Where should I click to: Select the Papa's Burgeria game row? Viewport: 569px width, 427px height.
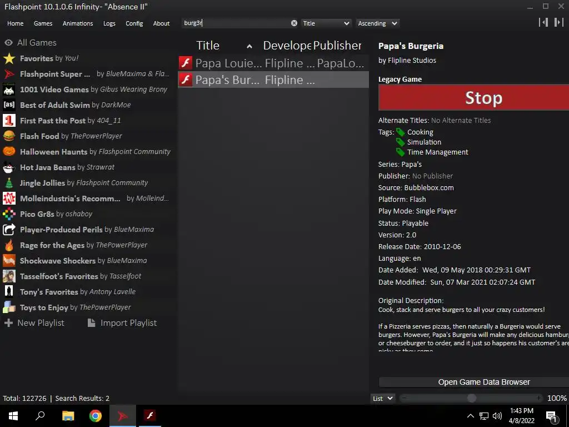pyautogui.click(x=273, y=80)
